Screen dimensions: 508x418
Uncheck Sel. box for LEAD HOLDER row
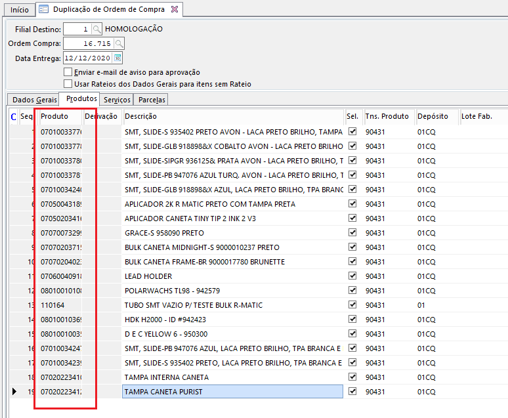pos(352,276)
